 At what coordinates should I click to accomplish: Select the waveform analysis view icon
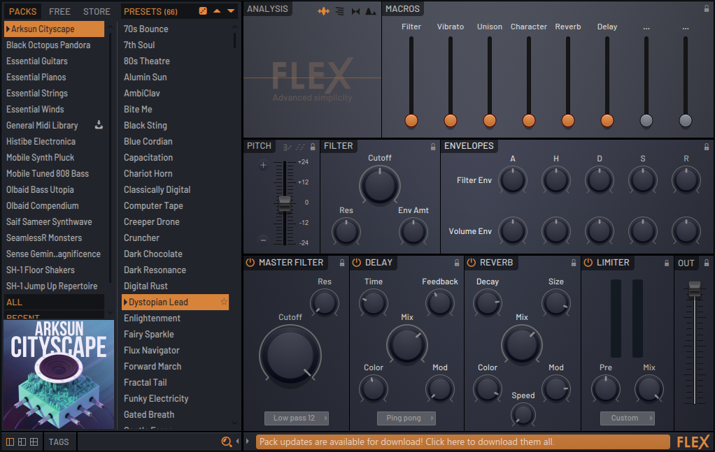coord(324,11)
